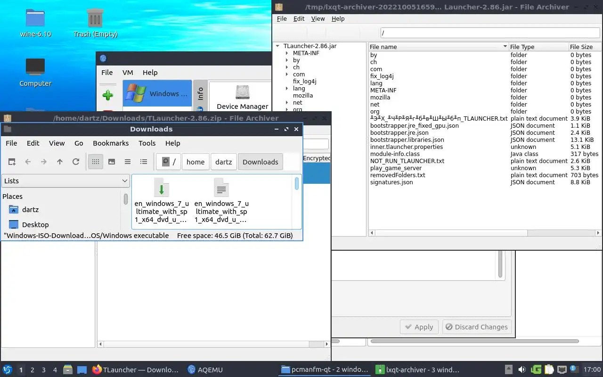Select dartz home in Places sidebar
The image size is (603, 377).
(30, 210)
